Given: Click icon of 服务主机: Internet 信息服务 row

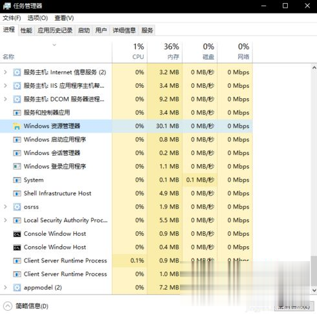Looking at the screenshot, I should [17, 72].
